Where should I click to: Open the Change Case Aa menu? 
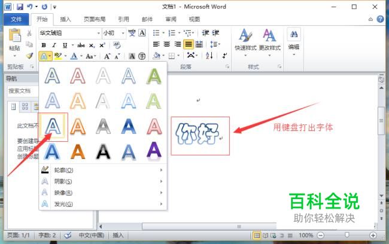[90, 56]
